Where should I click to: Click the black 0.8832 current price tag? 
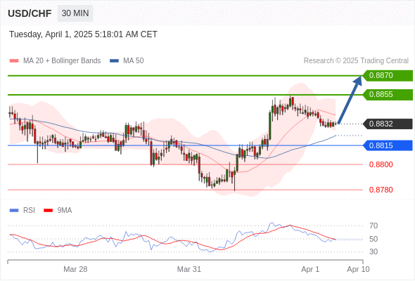click(x=388, y=124)
